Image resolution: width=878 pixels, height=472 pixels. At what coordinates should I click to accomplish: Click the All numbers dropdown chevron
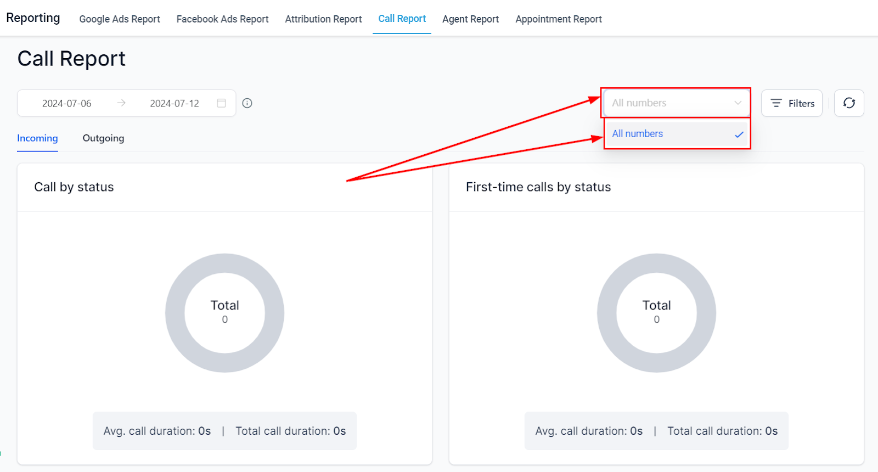(738, 103)
